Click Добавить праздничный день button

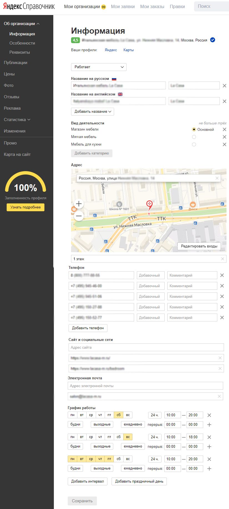click(x=139, y=481)
